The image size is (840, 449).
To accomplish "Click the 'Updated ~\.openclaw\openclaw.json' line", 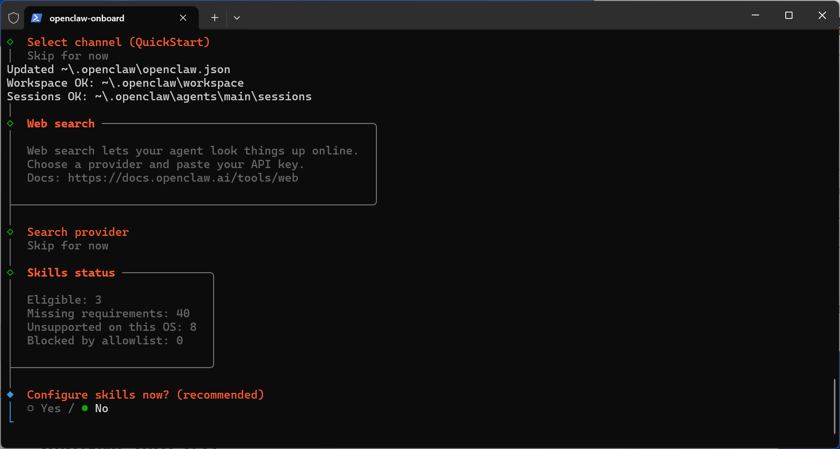I will click(119, 69).
